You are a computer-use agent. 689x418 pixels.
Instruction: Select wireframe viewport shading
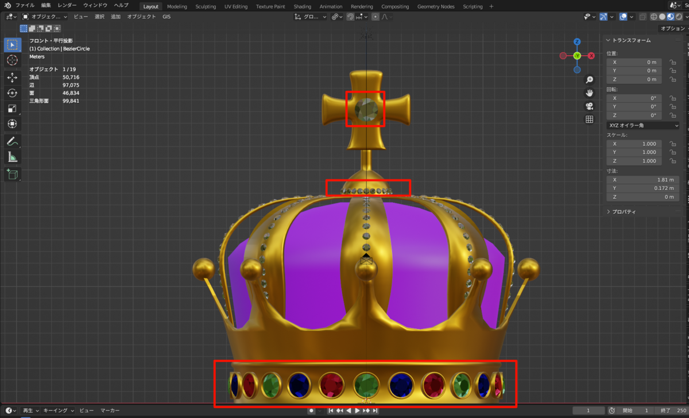(653, 17)
